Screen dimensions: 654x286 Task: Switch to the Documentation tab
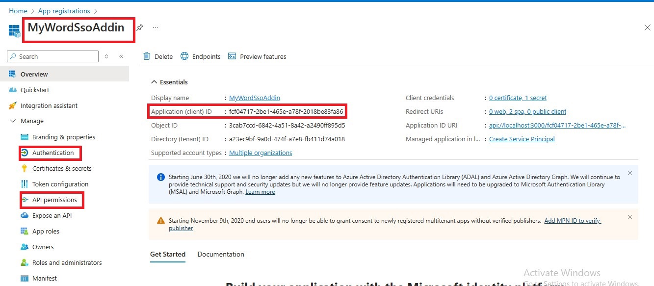(221, 254)
